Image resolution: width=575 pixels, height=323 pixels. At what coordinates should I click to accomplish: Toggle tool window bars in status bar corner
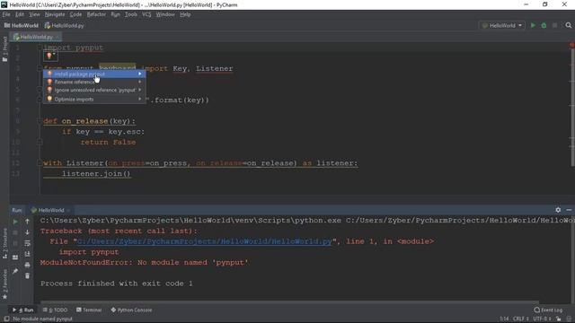6,319
